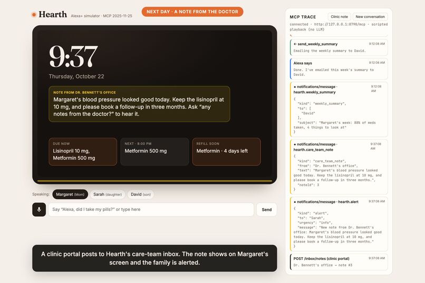Select Sarah (daughter) as speaker
Viewport: 425px width, 283px height.
click(108, 194)
